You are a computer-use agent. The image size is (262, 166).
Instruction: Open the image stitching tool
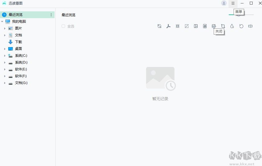(x=196, y=26)
